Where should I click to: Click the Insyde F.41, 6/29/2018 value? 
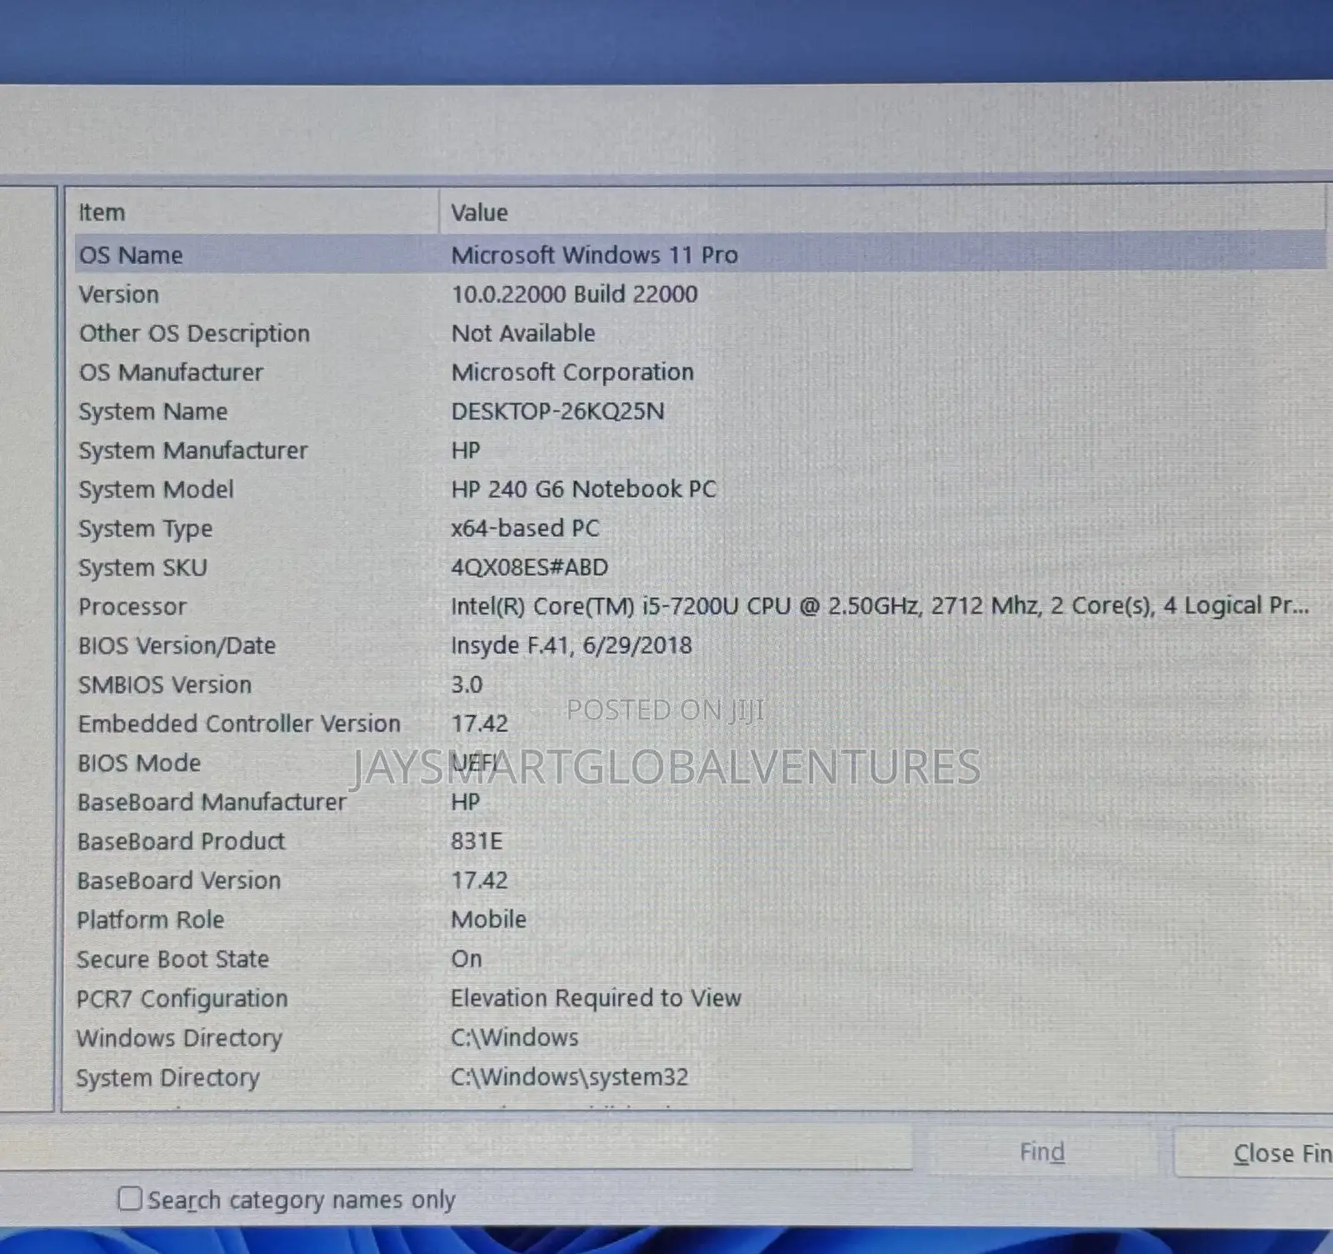pyautogui.click(x=572, y=645)
